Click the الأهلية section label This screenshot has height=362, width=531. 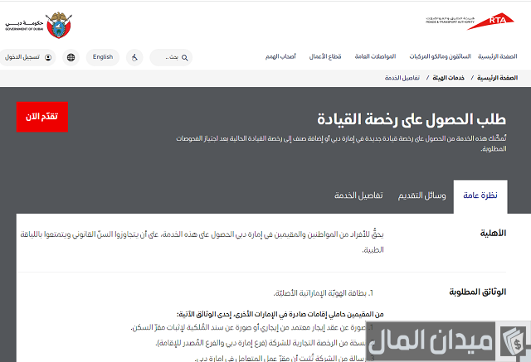pos(493,234)
